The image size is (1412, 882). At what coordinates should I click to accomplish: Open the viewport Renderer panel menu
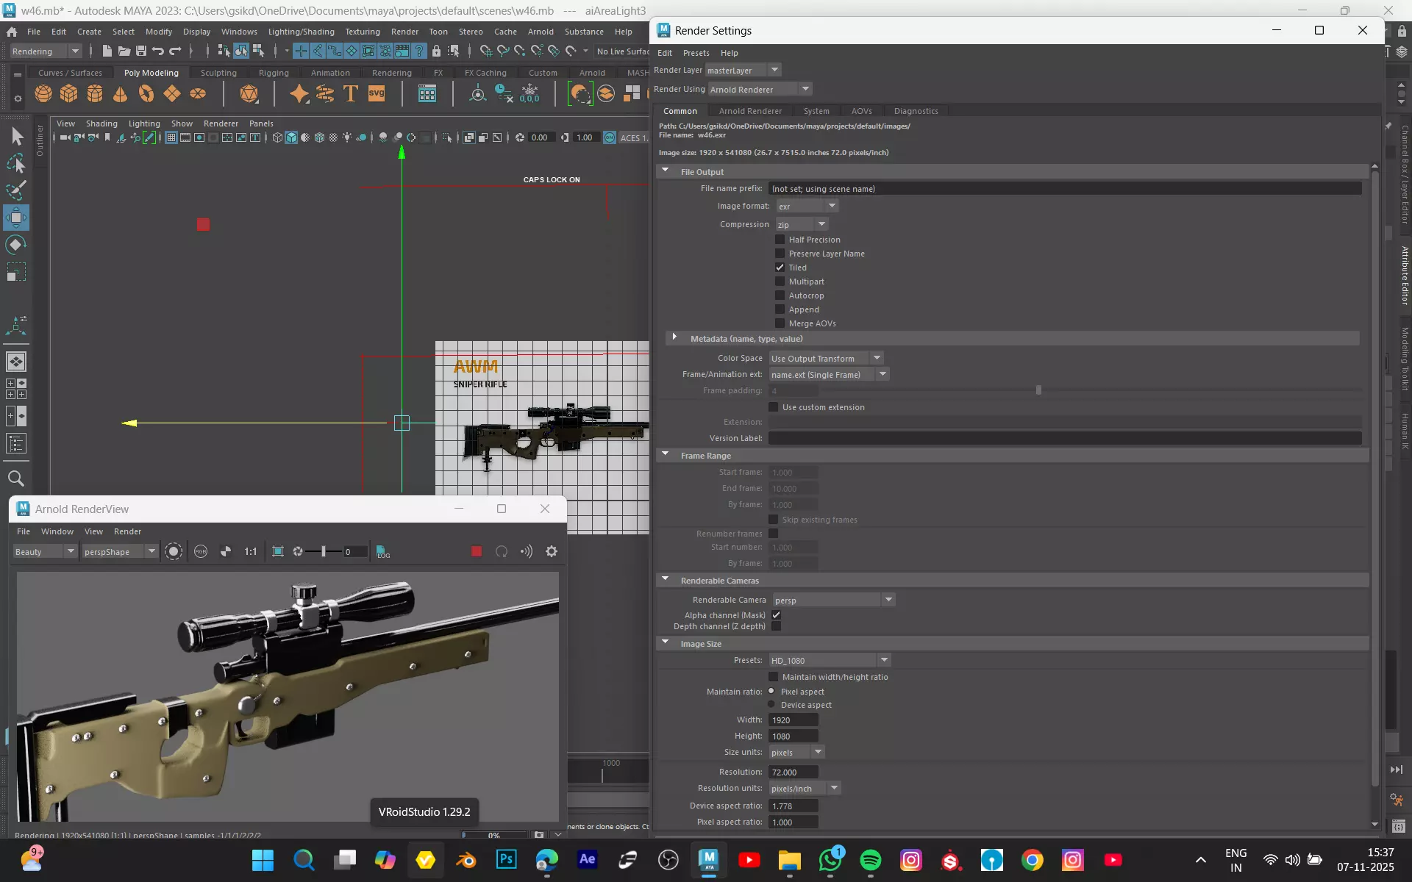coord(221,123)
